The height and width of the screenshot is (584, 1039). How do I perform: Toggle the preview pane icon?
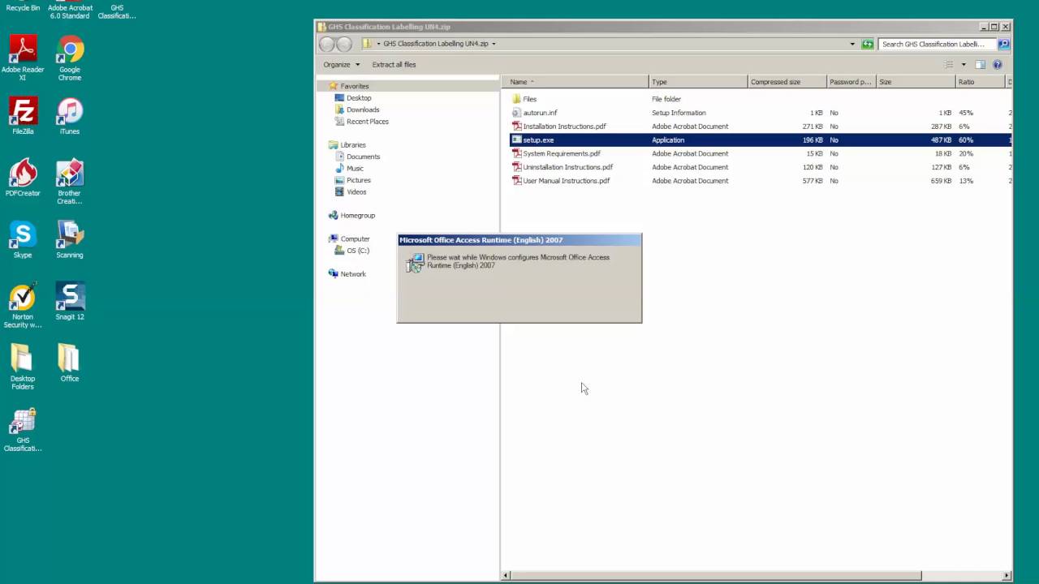[x=980, y=65]
